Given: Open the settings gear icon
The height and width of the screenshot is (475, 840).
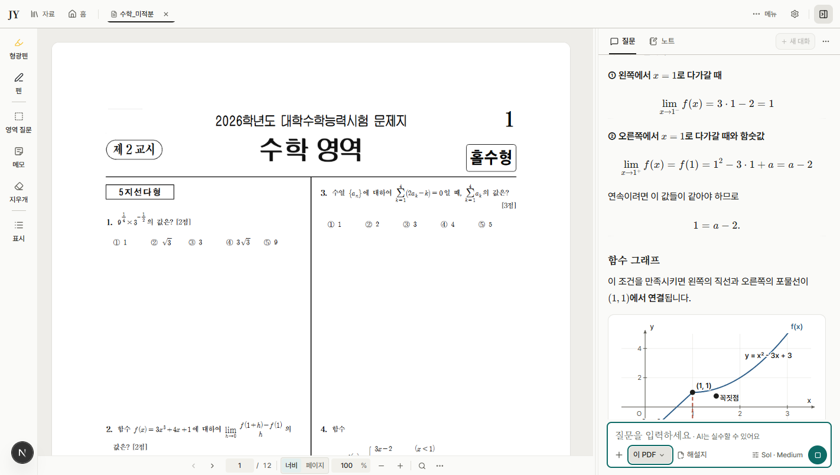Looking at the screenshot, I should click(x=795, y=14).
